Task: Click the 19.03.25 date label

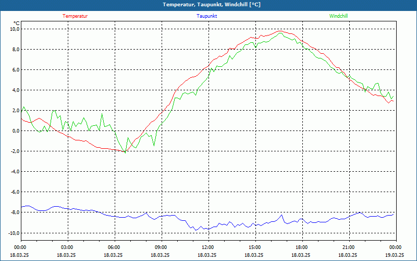Action: pos(395,255)
